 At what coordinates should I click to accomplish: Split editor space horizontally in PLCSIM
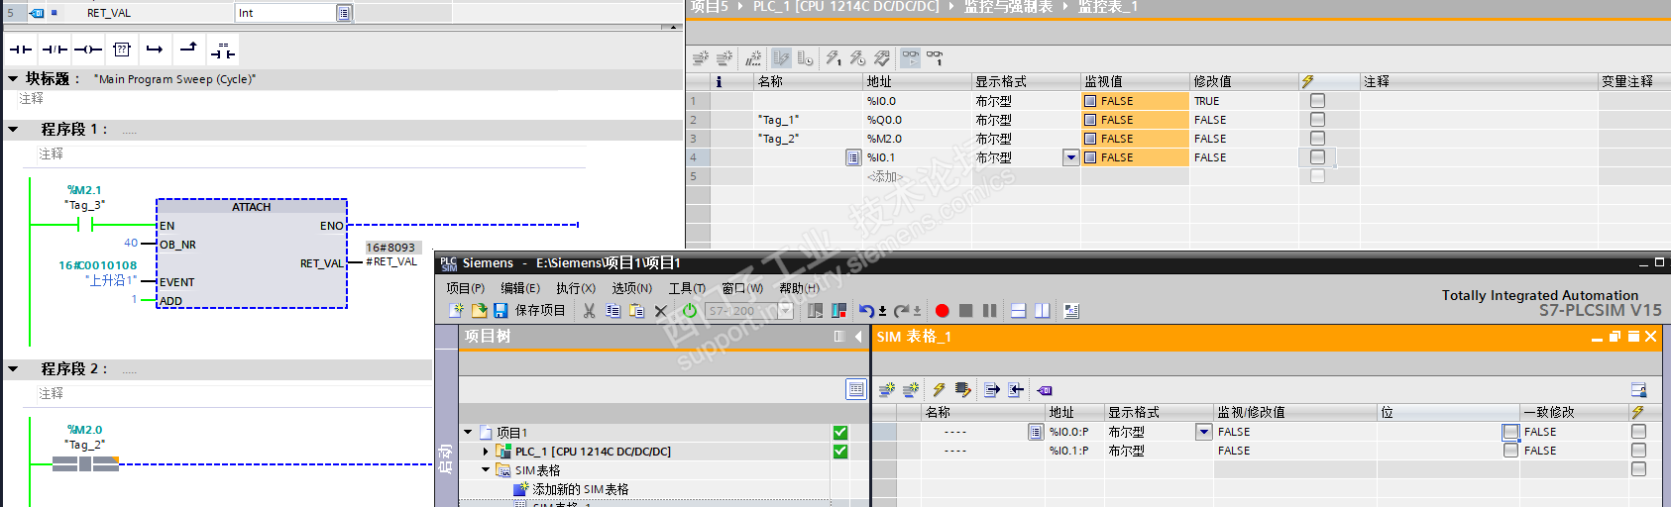pyautogui.click(x=1018, y=311)
